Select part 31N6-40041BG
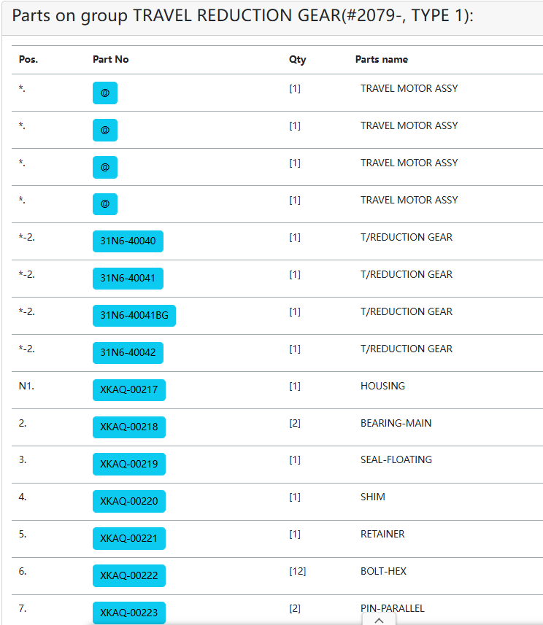The image size is (543, 625). pos(134,315)
